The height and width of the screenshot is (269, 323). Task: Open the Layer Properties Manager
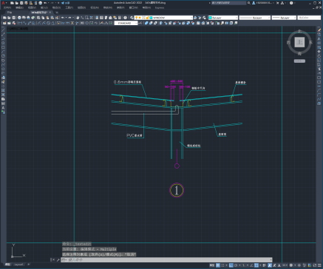132,18
